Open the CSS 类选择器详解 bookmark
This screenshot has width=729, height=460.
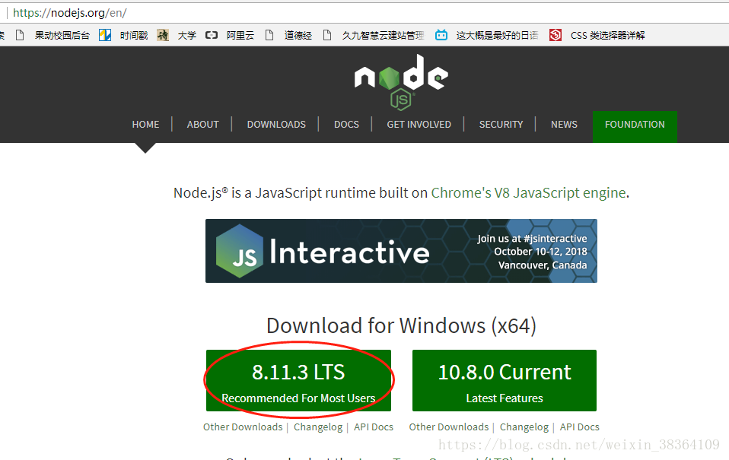point(597,35)
